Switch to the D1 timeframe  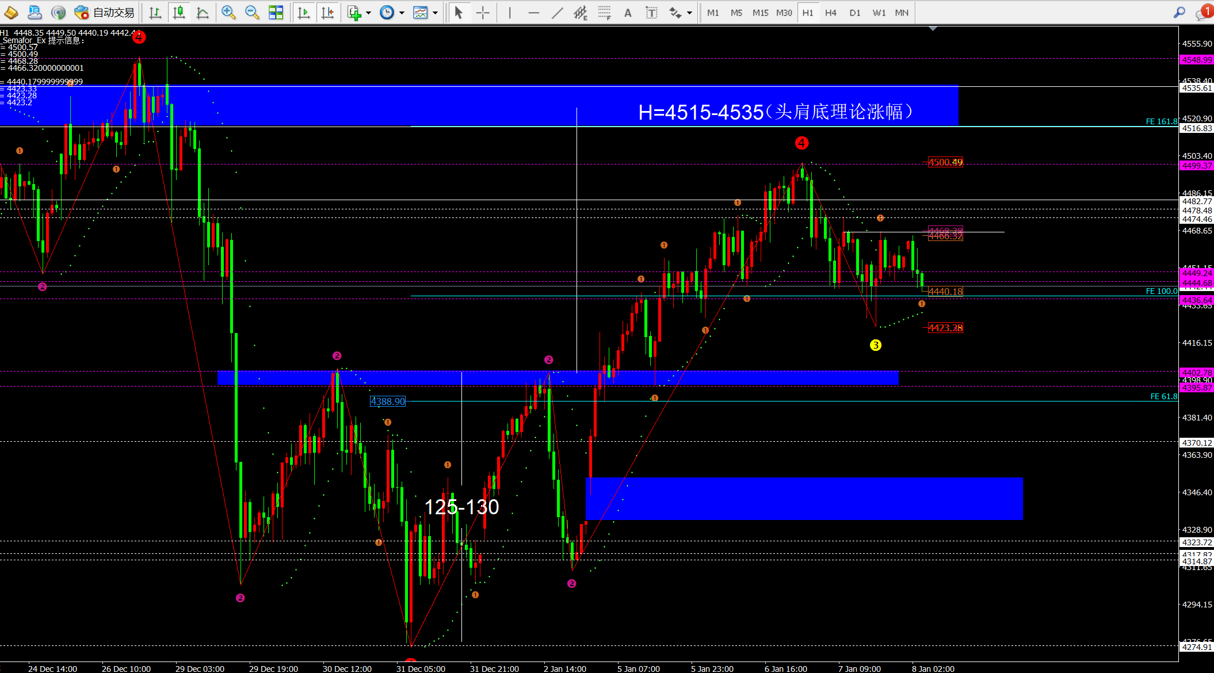click(854, 12)
